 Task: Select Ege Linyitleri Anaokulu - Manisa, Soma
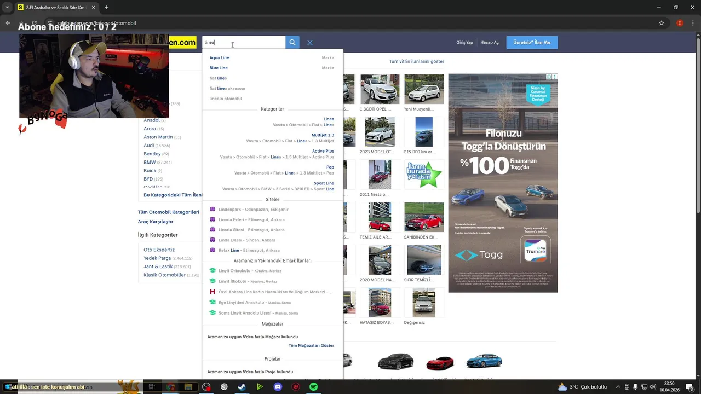[255, 303]
